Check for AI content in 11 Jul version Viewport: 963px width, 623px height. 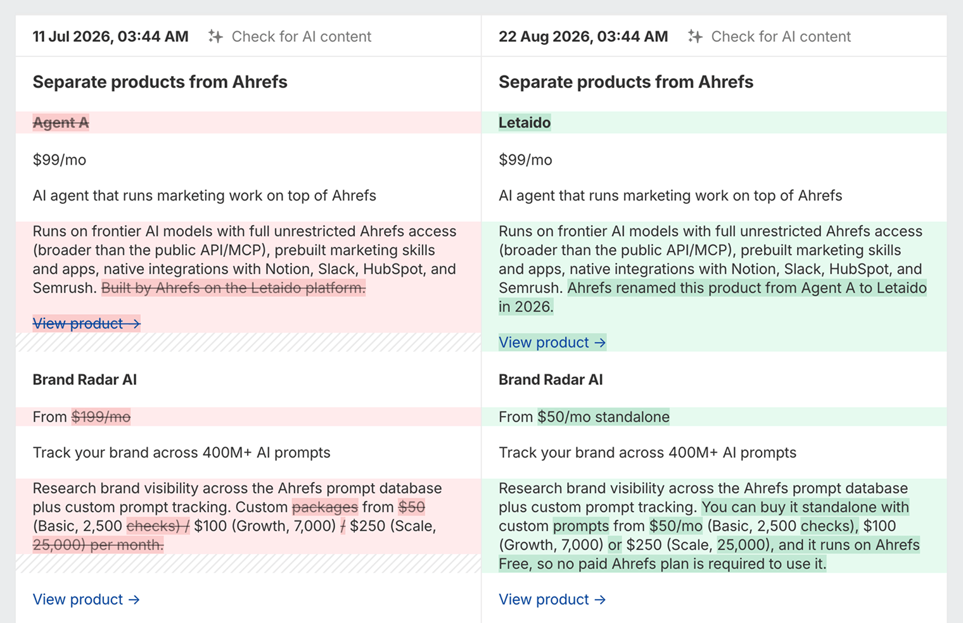pos(301,37)
